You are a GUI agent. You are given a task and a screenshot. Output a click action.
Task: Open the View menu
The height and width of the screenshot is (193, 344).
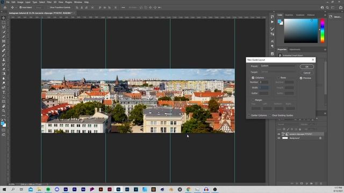pos(61,2)
